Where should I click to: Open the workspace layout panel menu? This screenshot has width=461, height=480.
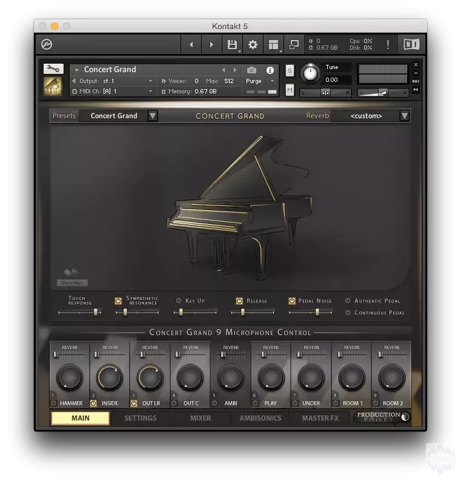pyautogui.click(x=273, y=45)
